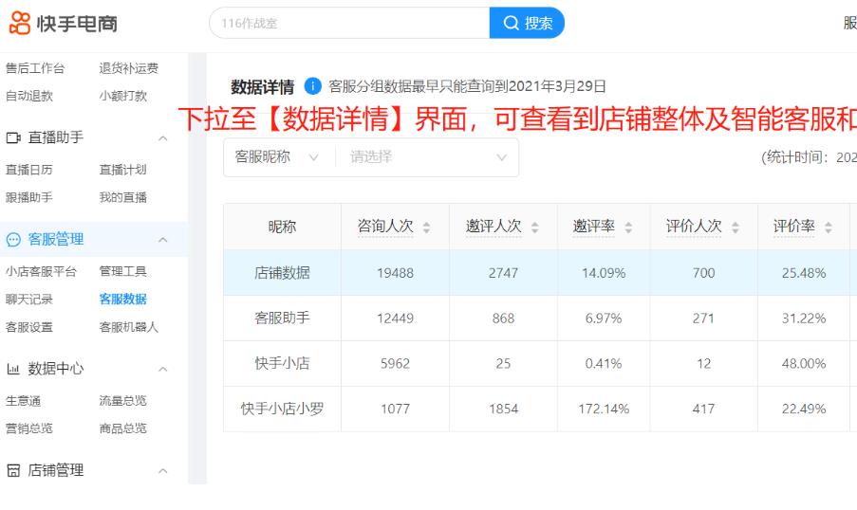Collapse the 店铺管理 section chevron

(163, 471)
